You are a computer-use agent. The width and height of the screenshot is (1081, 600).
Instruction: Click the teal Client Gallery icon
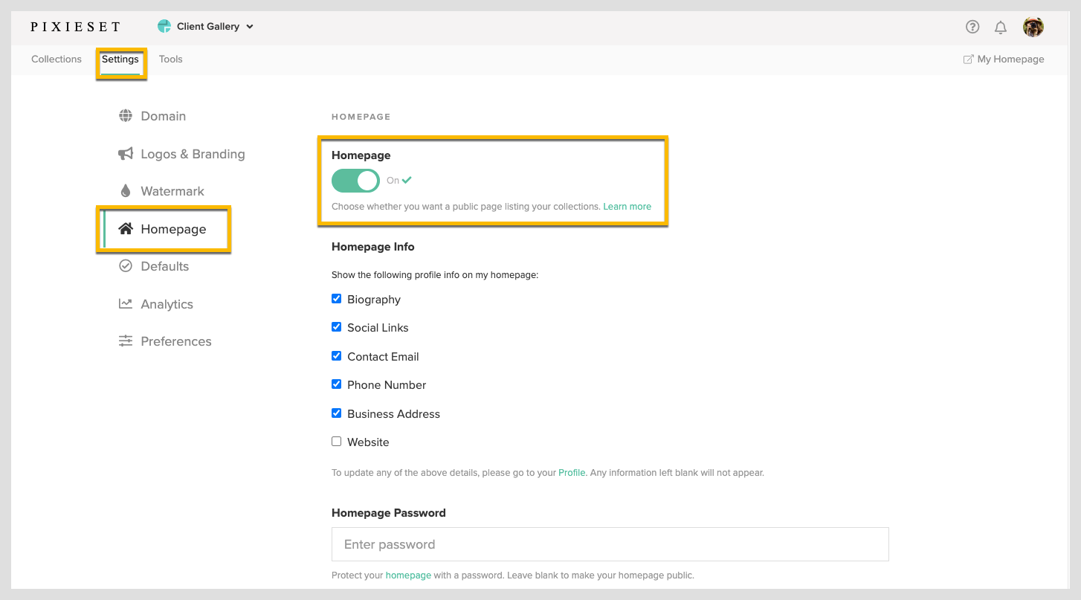pyautogui.click(x=164, y=26)
